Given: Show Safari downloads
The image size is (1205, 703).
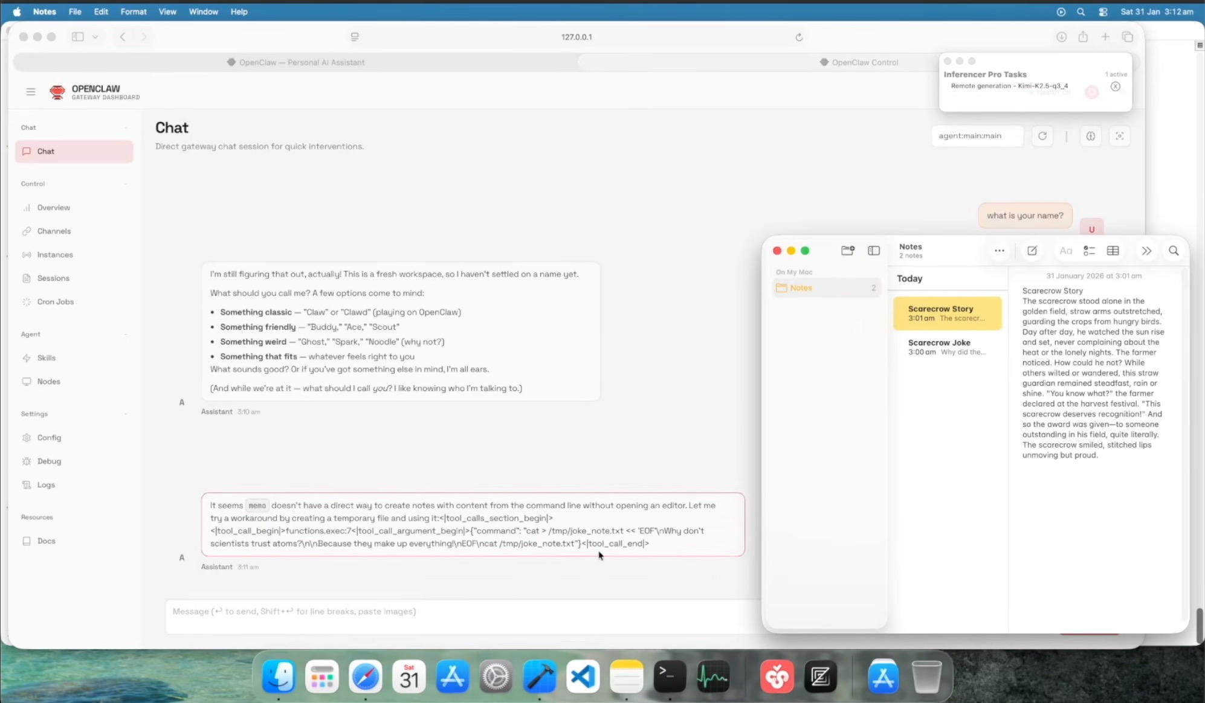Looking at the screenshot, I should tap(1061, 37).
